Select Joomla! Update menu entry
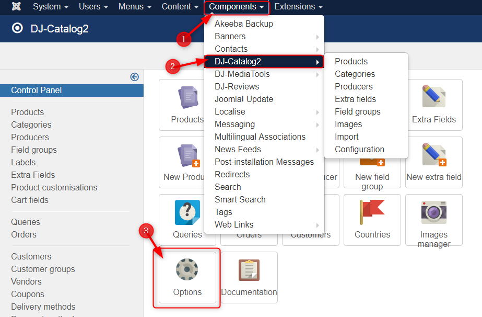The width and height of the screenshot is (482, 317). pyautogui.click(x=264, y=99)
